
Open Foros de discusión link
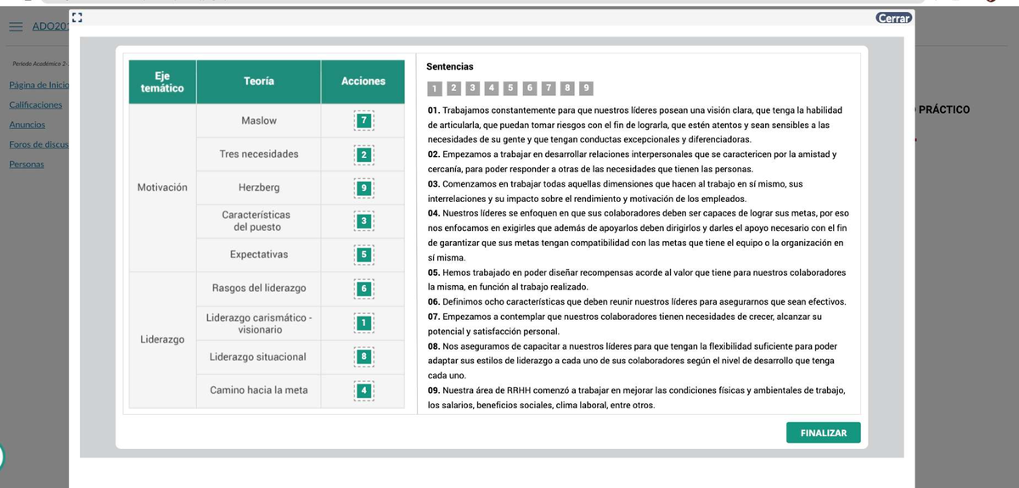pyautogui.click(x=39, y=144)
